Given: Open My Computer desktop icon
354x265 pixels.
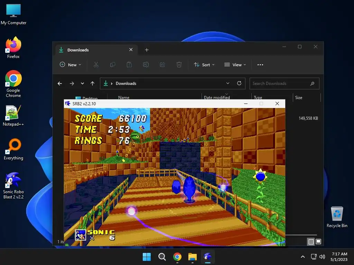Looking at the screenshot, I should (x=13, y=14).
